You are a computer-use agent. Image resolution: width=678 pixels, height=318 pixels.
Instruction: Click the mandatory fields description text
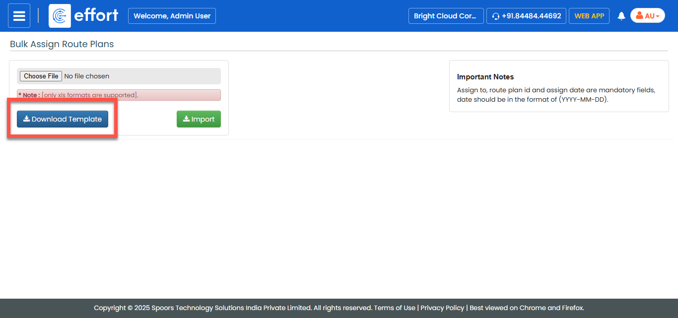556,94
